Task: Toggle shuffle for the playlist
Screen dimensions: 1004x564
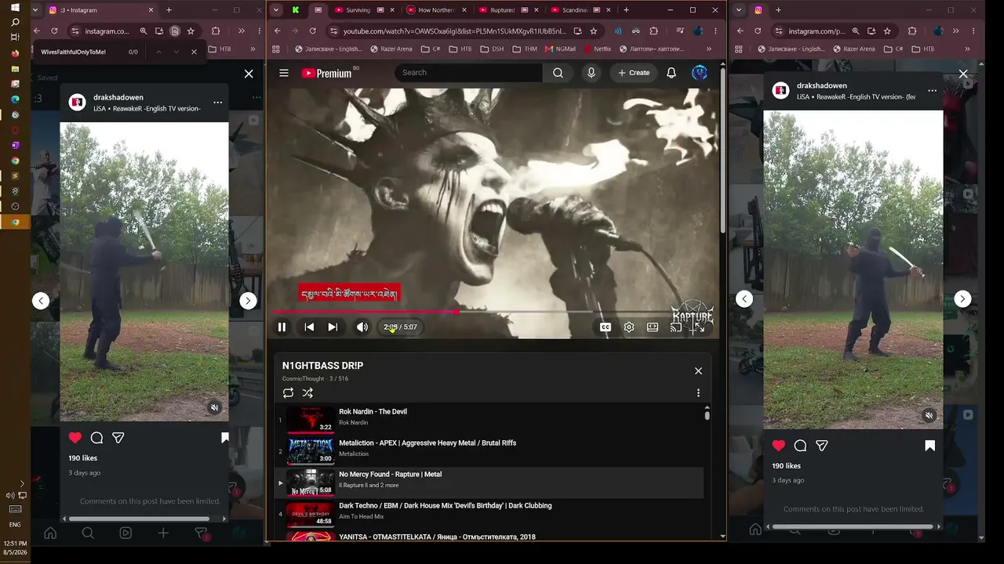Action: tap(307, 393)
